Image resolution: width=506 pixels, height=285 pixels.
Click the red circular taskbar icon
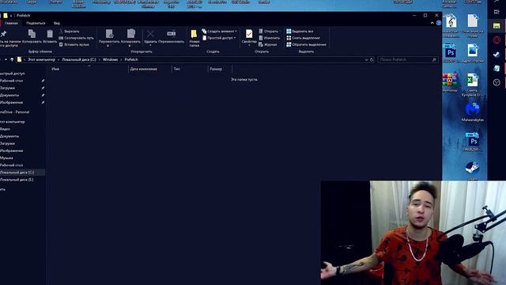tap(497, 40)
